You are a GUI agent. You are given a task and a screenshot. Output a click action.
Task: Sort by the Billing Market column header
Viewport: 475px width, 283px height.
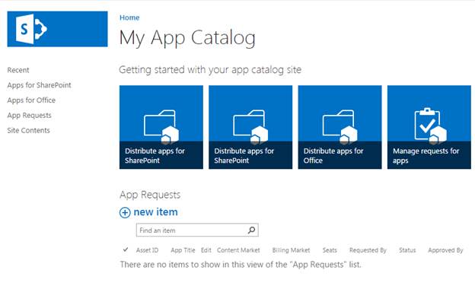pos(291,250)
